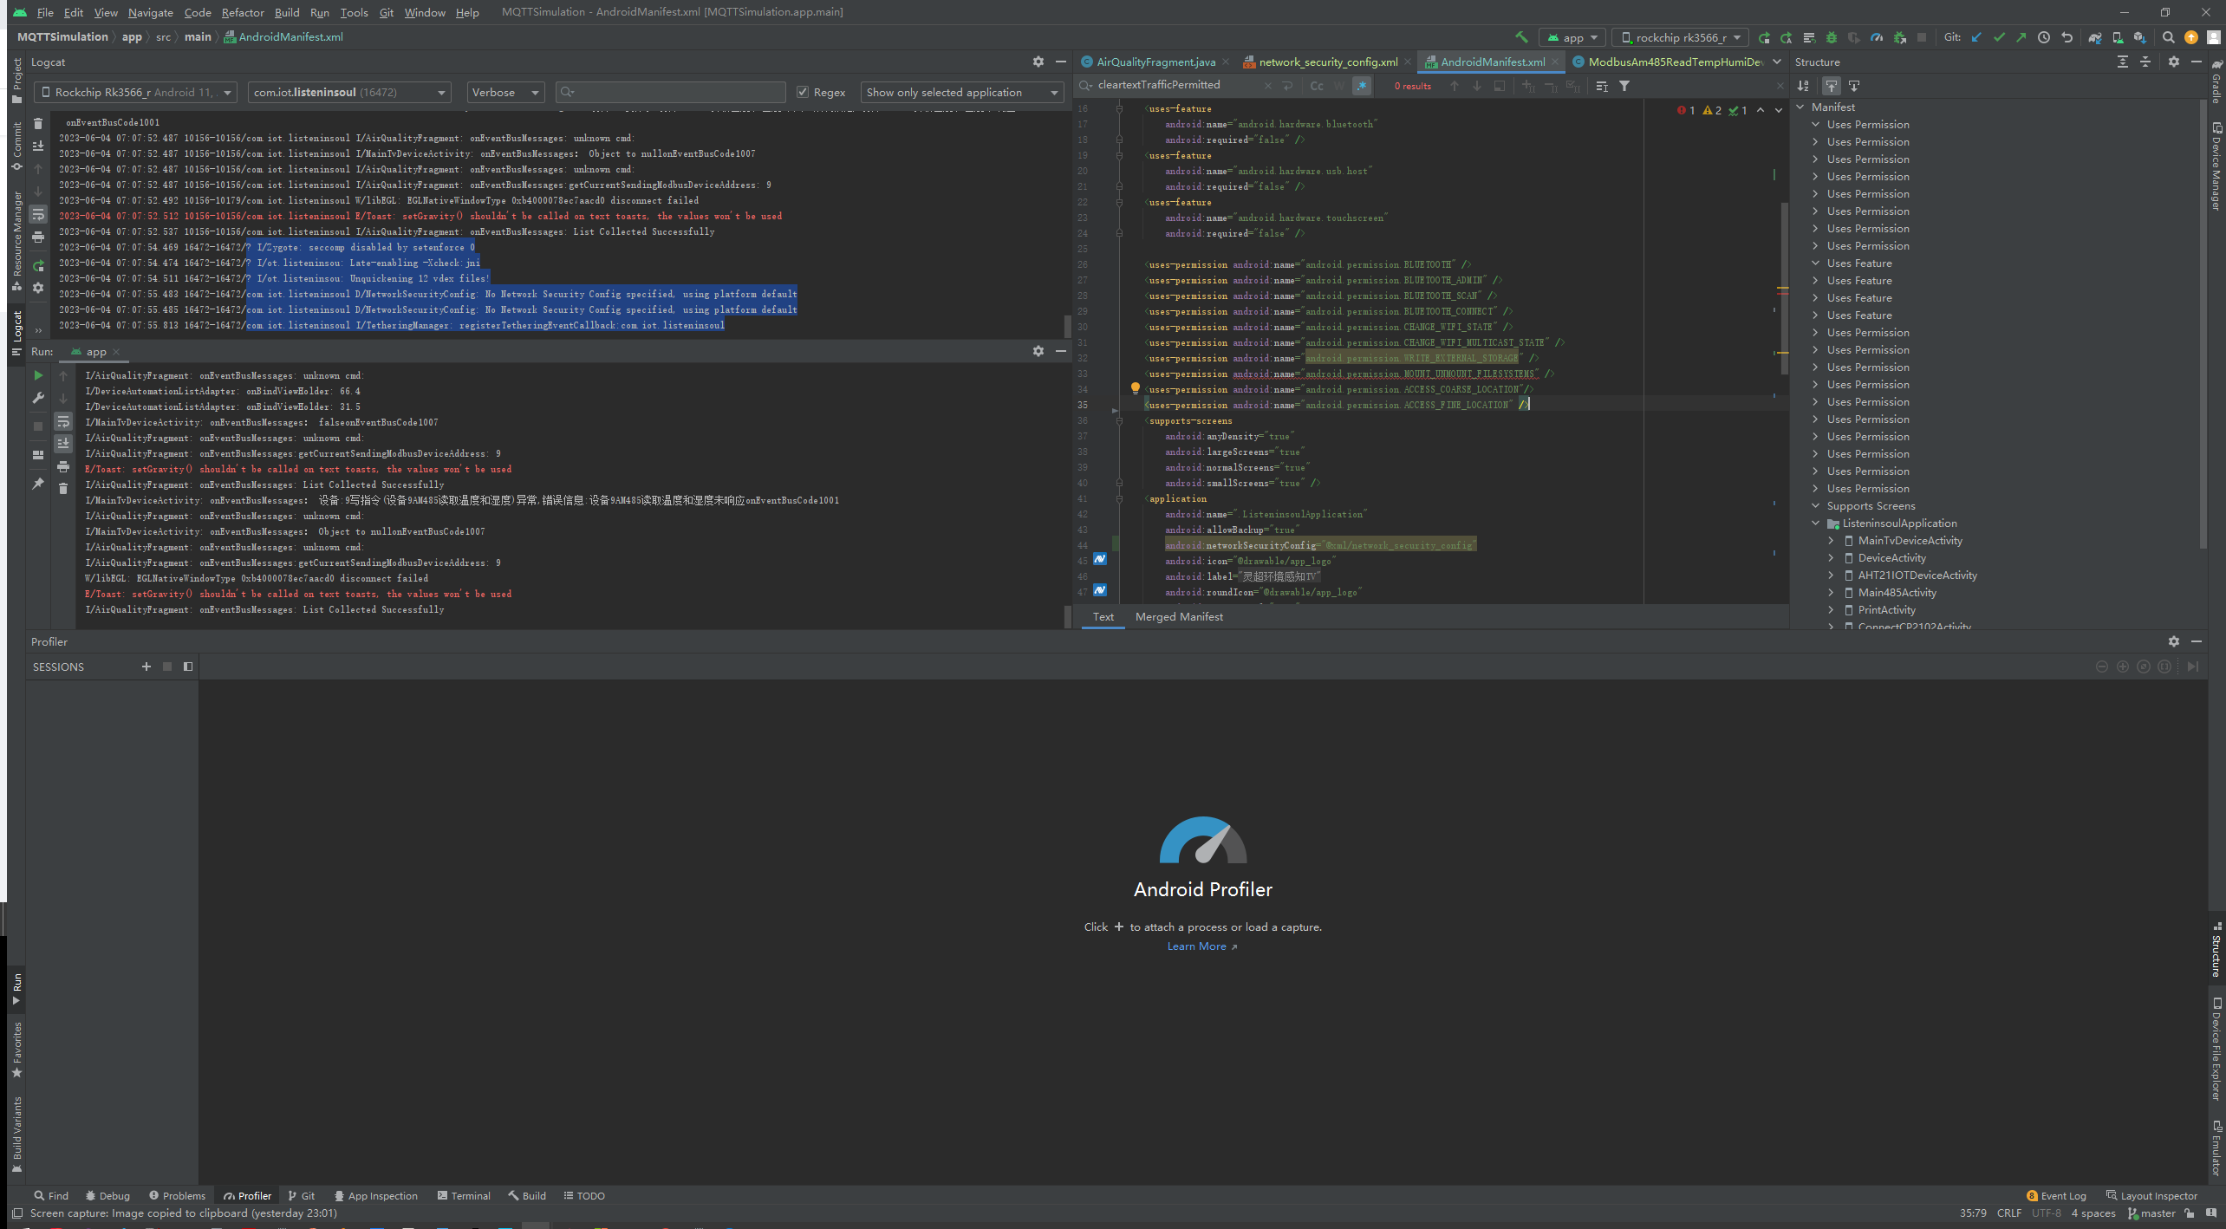Screen dimensions: 2226x1229
Task: Open rockchip rk3566_r target device dropdown
Action: (x=1681, y=37)
